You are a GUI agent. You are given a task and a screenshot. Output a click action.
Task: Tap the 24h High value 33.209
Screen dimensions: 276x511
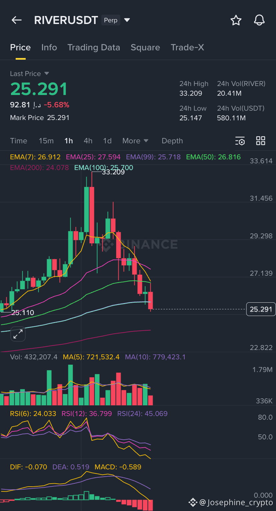(191, 93)
